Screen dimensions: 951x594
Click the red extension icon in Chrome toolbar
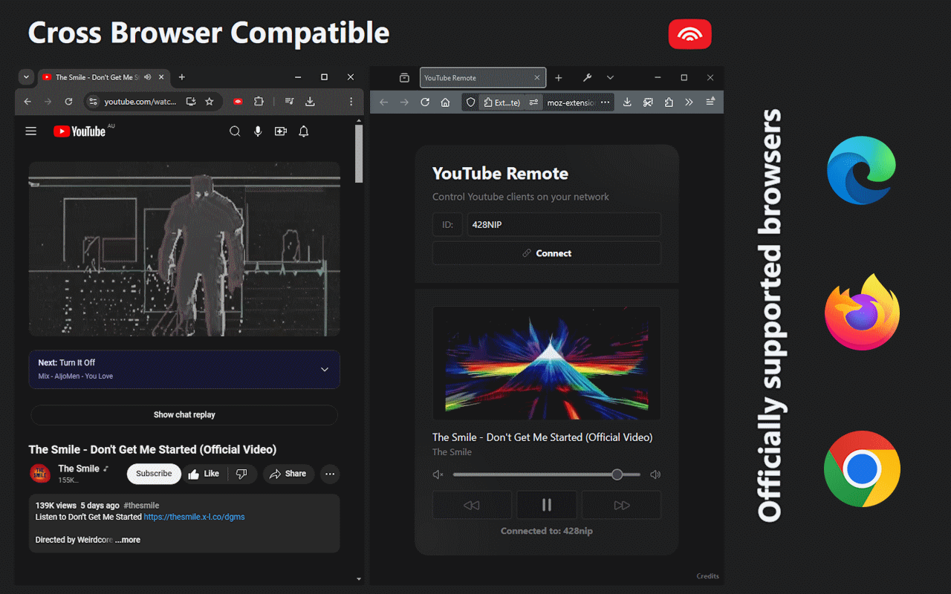[238, 102]
